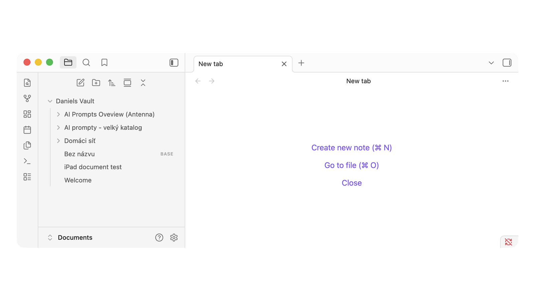
Task: Navigate back with the left arrow
Action: (x=198, y=81)
